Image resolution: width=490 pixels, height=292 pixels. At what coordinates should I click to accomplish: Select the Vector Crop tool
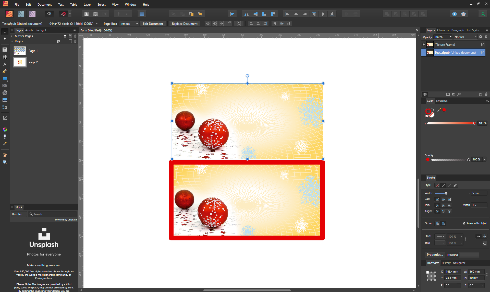(x=5, y=118)
